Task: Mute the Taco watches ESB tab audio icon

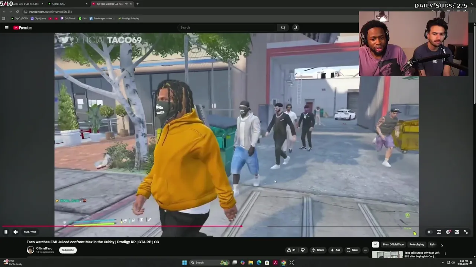Action: click(x=126, y=4)
